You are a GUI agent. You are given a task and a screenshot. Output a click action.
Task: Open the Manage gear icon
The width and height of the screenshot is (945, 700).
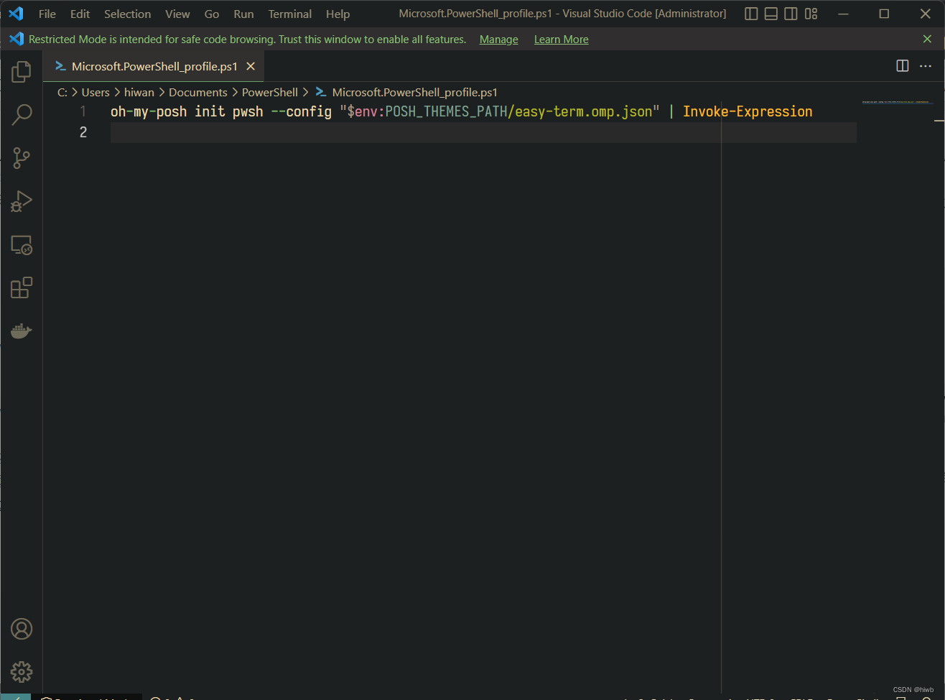pos(22,672)
